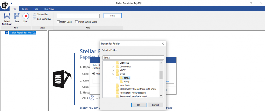Open the File ribbon tab

[14, 9]
